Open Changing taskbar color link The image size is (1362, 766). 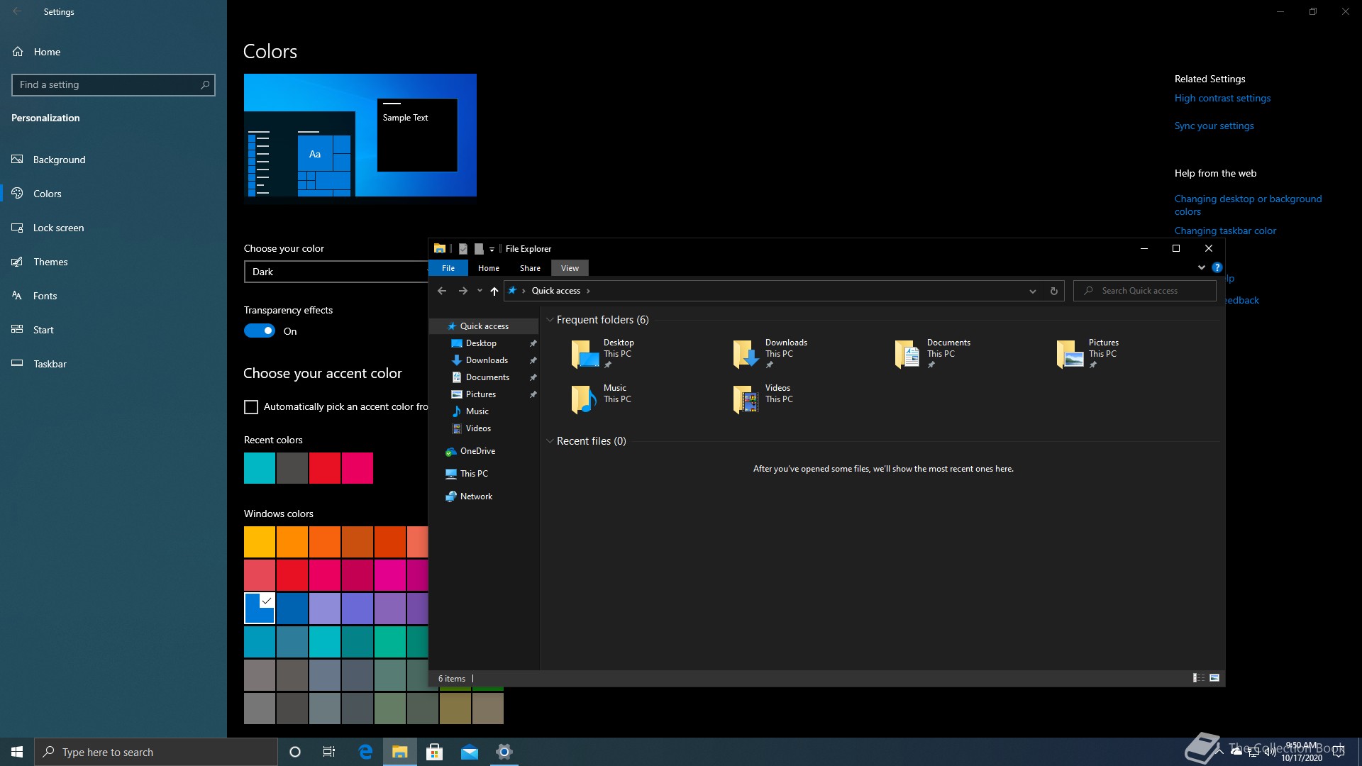[x=1225, y=231]
